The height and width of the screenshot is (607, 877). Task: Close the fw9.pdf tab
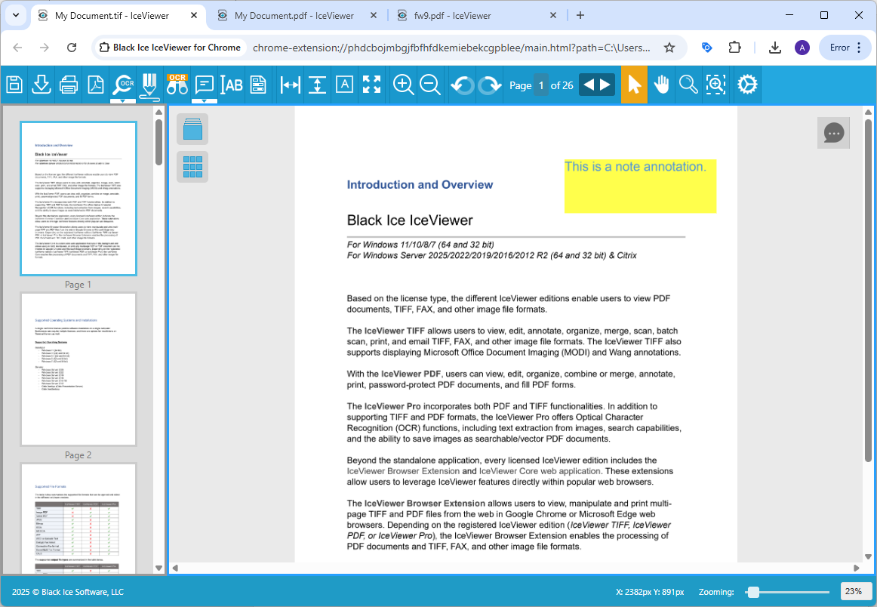pyautogui.click(x=553, y=16)
